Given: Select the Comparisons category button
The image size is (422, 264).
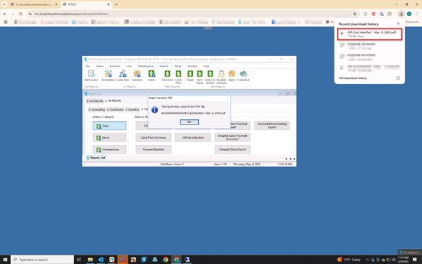Looking at the screenshot, I should tap(110, 150).
